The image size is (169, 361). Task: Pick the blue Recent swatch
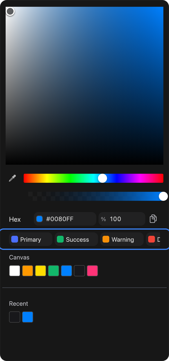click(x=28, y=317)
